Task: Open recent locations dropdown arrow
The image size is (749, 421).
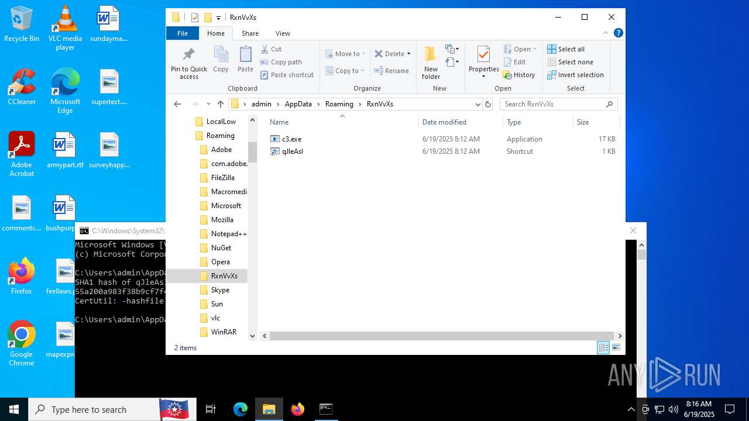Action: click(208, 104)
